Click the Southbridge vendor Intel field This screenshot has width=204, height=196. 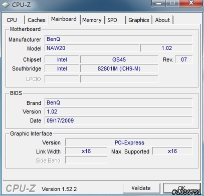pyautogui.click(x=62, y=68)
